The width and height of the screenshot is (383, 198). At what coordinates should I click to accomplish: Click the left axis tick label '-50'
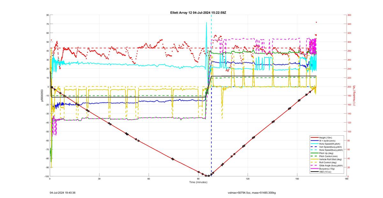47,131
